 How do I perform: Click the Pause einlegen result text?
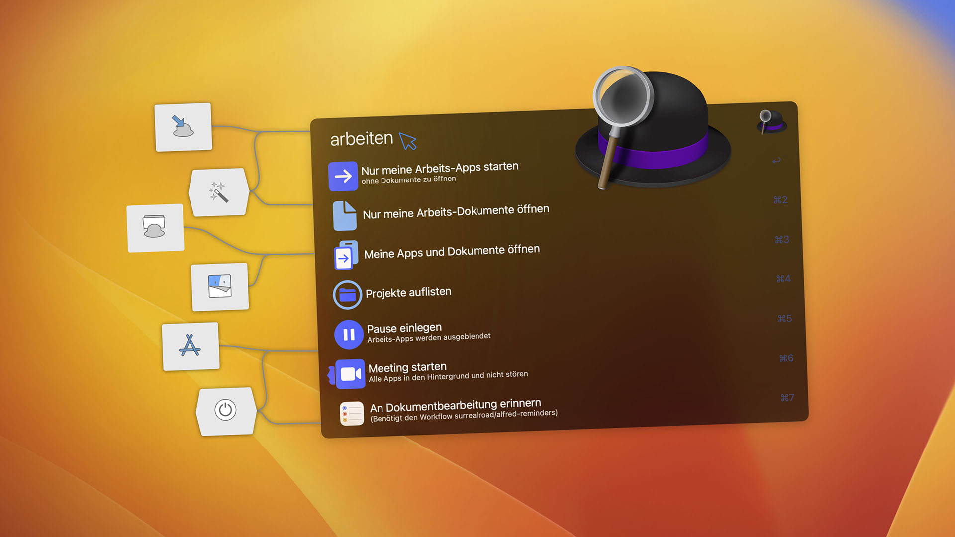[x=404, y=328]
